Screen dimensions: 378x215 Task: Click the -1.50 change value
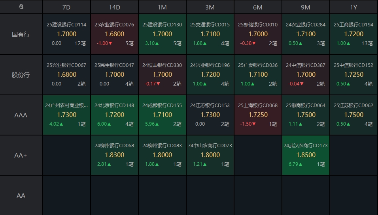click(x=248, y=124)
